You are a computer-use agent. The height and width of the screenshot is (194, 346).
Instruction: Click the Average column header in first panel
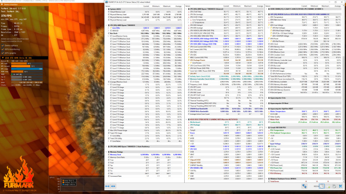tap(178, 6)
